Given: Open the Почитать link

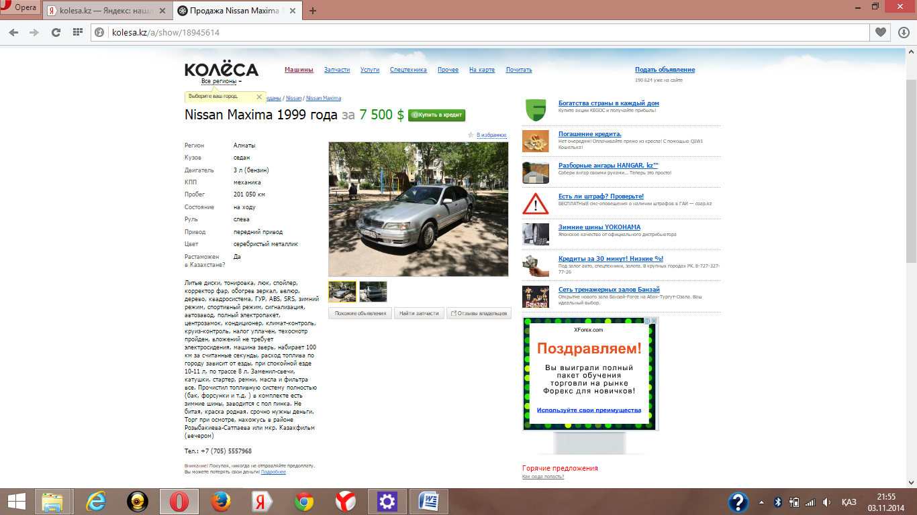Looking at the screenshot, I should click(519, 70).
